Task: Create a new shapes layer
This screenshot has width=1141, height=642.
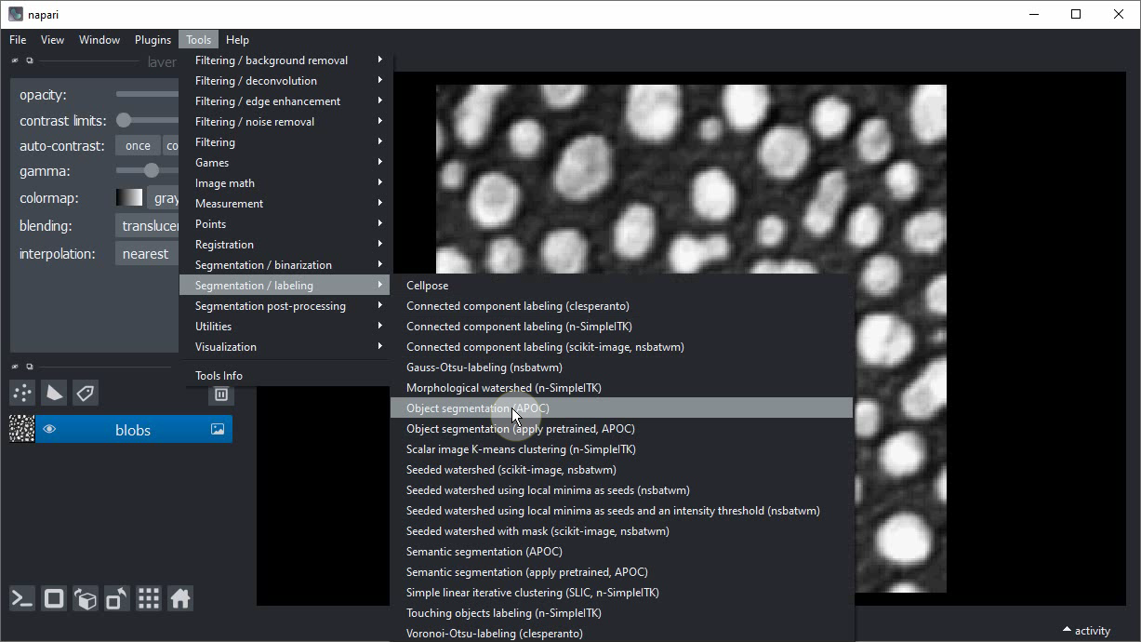Action: tap(54, 394)
